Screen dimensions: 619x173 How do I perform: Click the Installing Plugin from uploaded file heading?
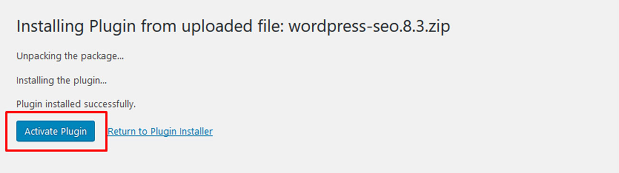(233, 27)
